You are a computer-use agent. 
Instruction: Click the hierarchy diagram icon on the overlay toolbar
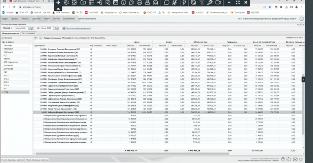[x=99, y=2]
